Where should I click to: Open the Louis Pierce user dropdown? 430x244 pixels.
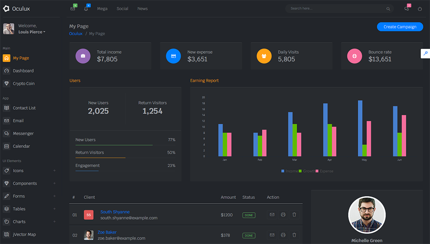pyautogui.click(x=32, y=32)
